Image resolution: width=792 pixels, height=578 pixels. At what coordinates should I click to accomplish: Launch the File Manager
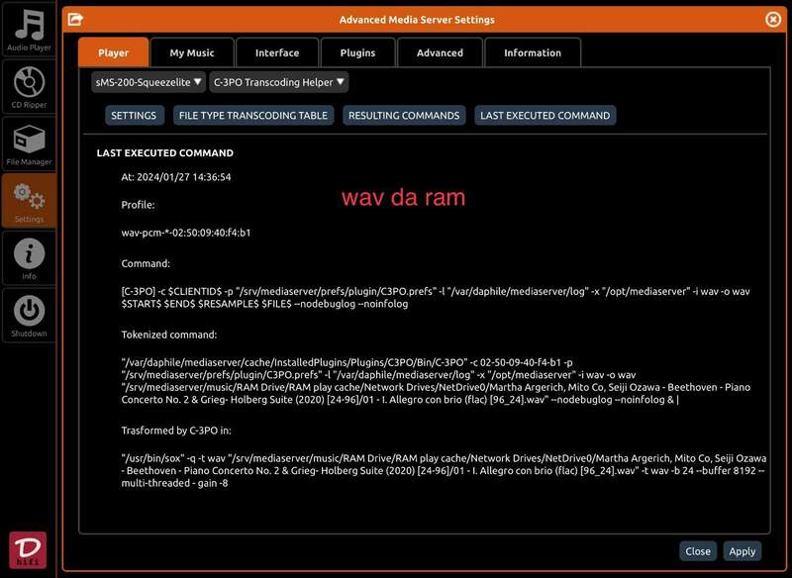pyautogui.click(x=29, y=144)
